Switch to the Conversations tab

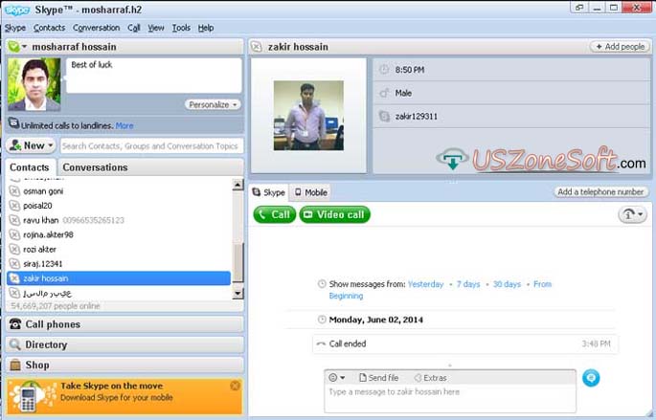[x=95, y=167]
